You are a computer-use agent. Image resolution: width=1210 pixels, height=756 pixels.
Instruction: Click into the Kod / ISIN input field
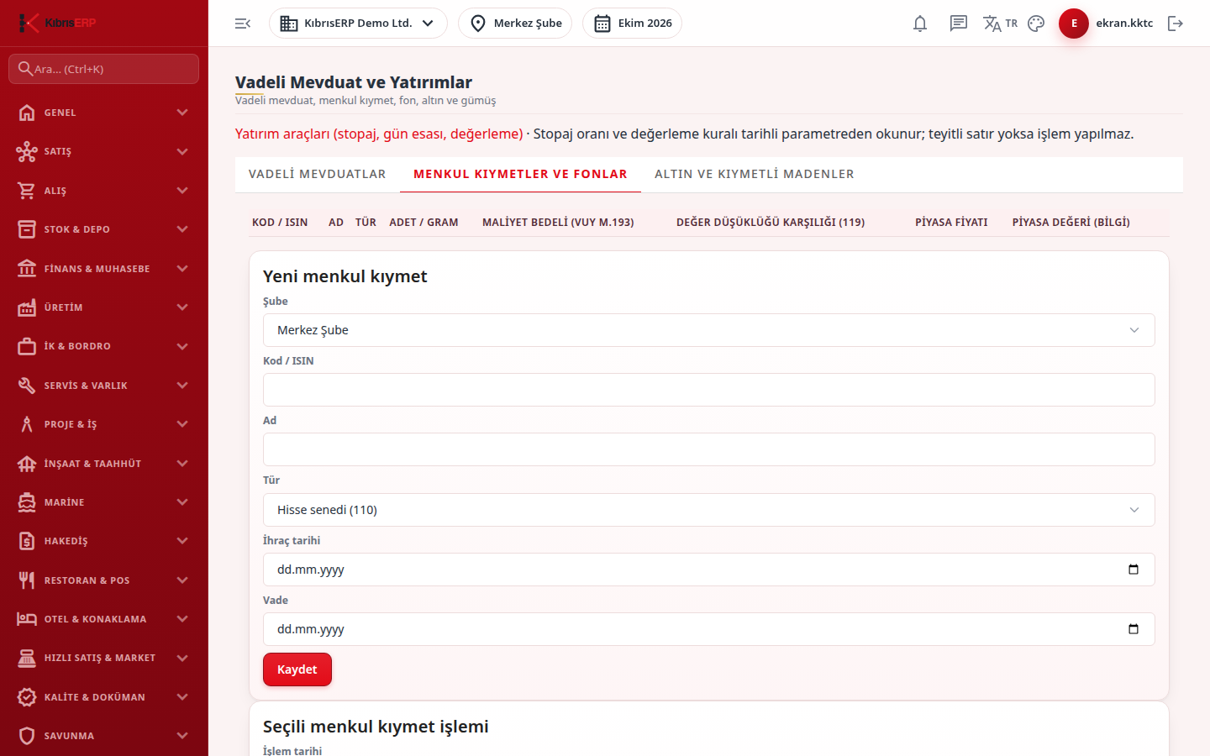tap(709, 390)
